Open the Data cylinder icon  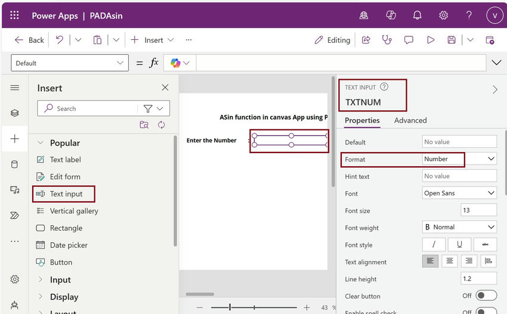14,164
